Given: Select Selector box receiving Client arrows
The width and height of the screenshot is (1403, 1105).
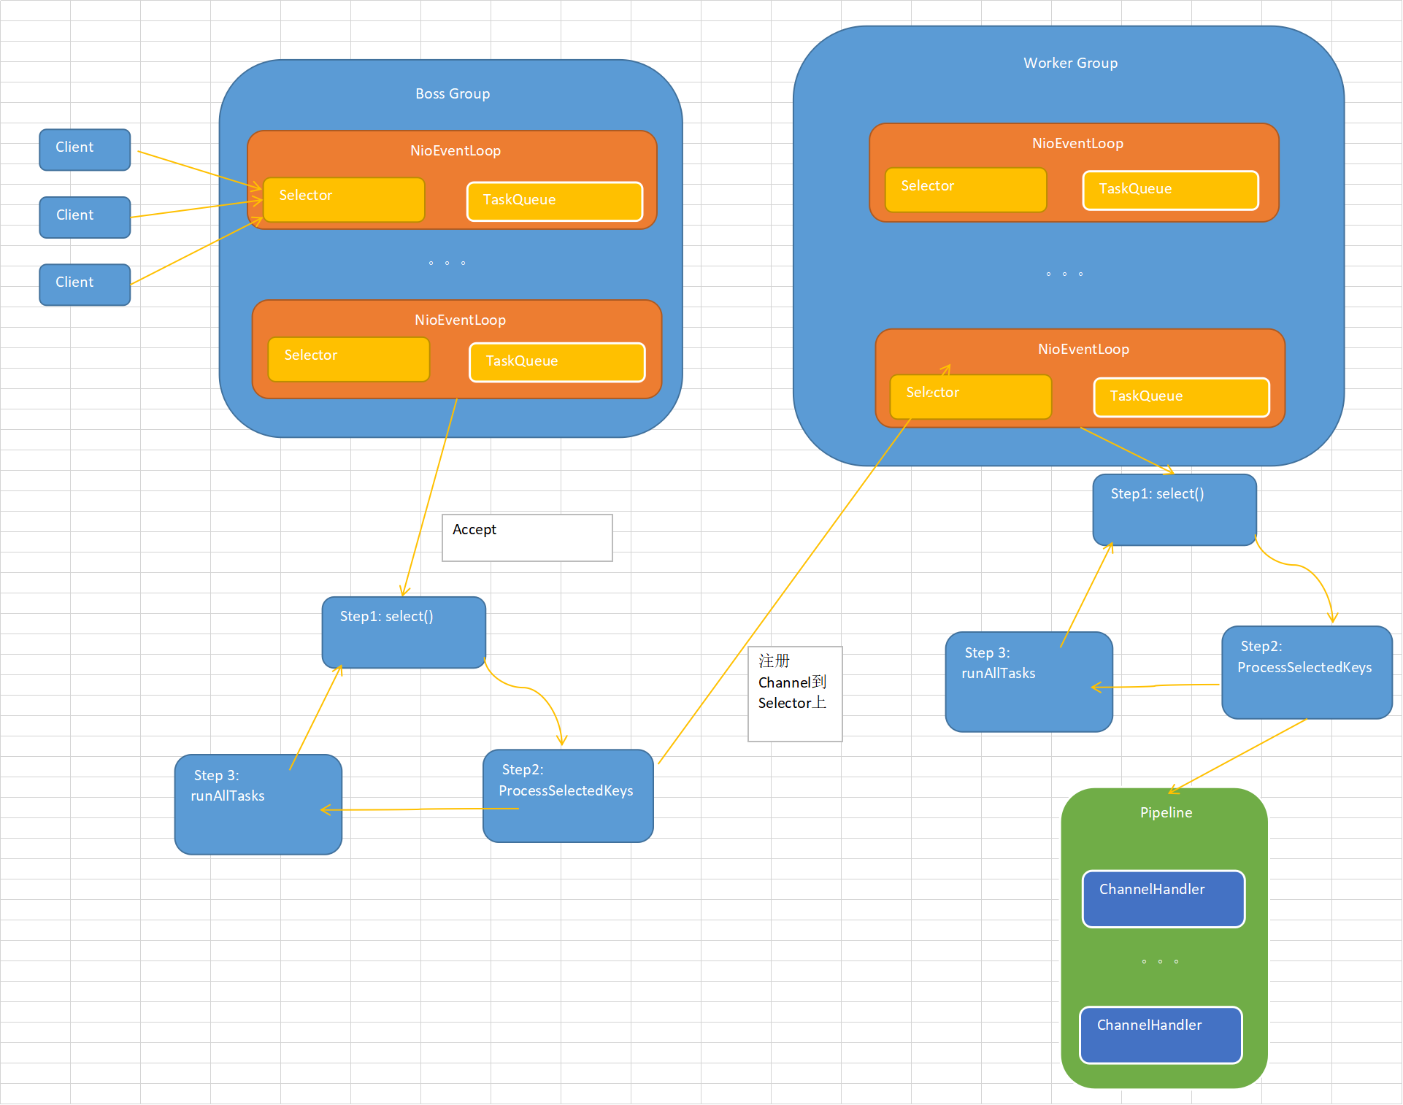Looking at the screenshot, I should [x=344, y=200].
